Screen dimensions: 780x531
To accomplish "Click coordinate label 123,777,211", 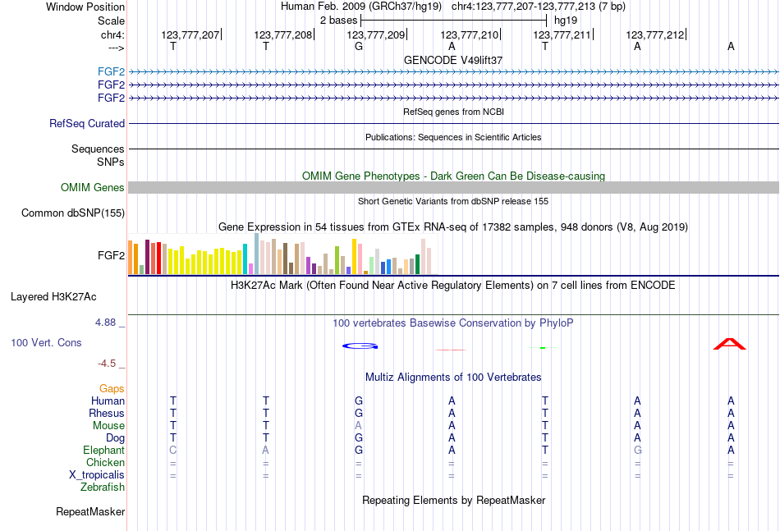I will point(562,34).
